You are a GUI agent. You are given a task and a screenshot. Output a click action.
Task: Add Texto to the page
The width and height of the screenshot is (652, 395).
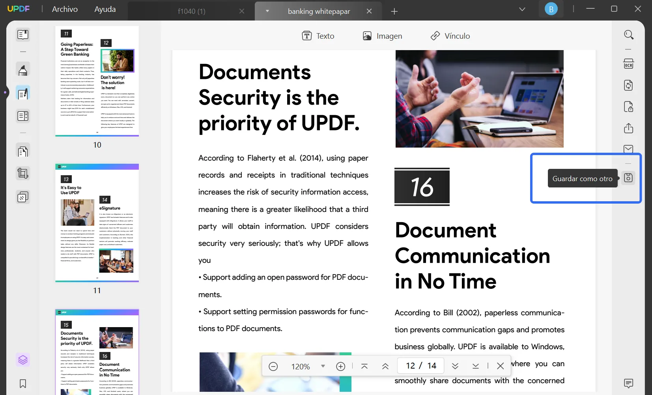pyautogui.click(x=318, y=36)
